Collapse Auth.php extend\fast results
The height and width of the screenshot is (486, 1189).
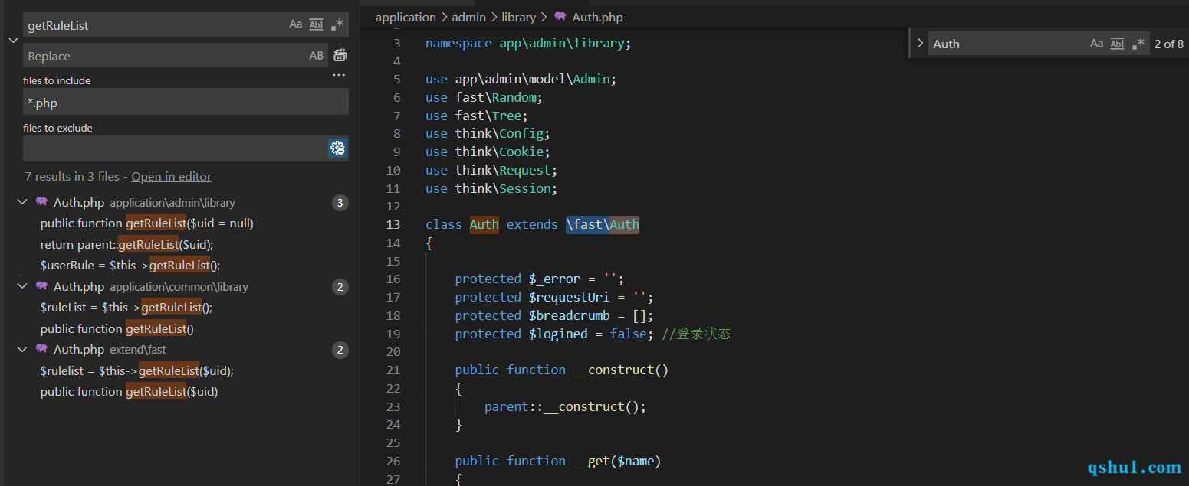21,349
